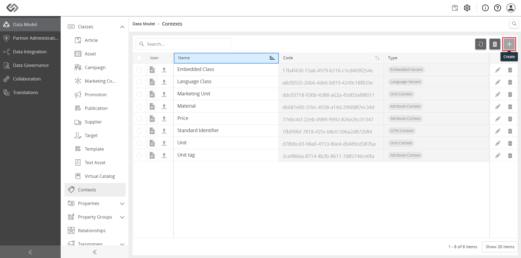Click the Embedded Variant type tag
This screenshot has width=521, height=258.
click(x=406, y=70)
